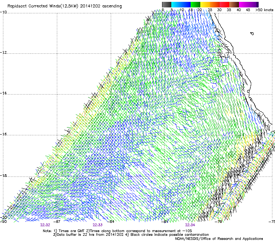Click the -12 latitude axis label
The height and width of the screenshot is (241, 275).
3,53
